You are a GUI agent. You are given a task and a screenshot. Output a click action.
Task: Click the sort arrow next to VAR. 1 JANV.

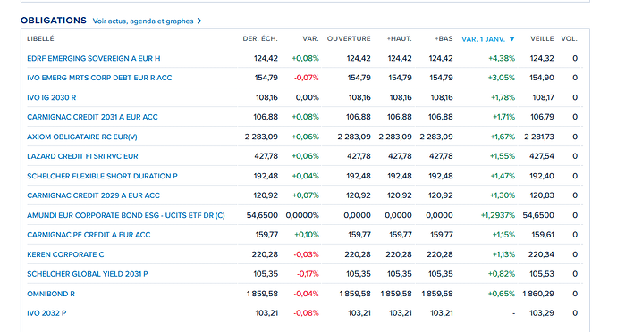(512, 39)
